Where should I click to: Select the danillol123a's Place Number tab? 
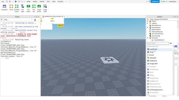tap(53, 17)
